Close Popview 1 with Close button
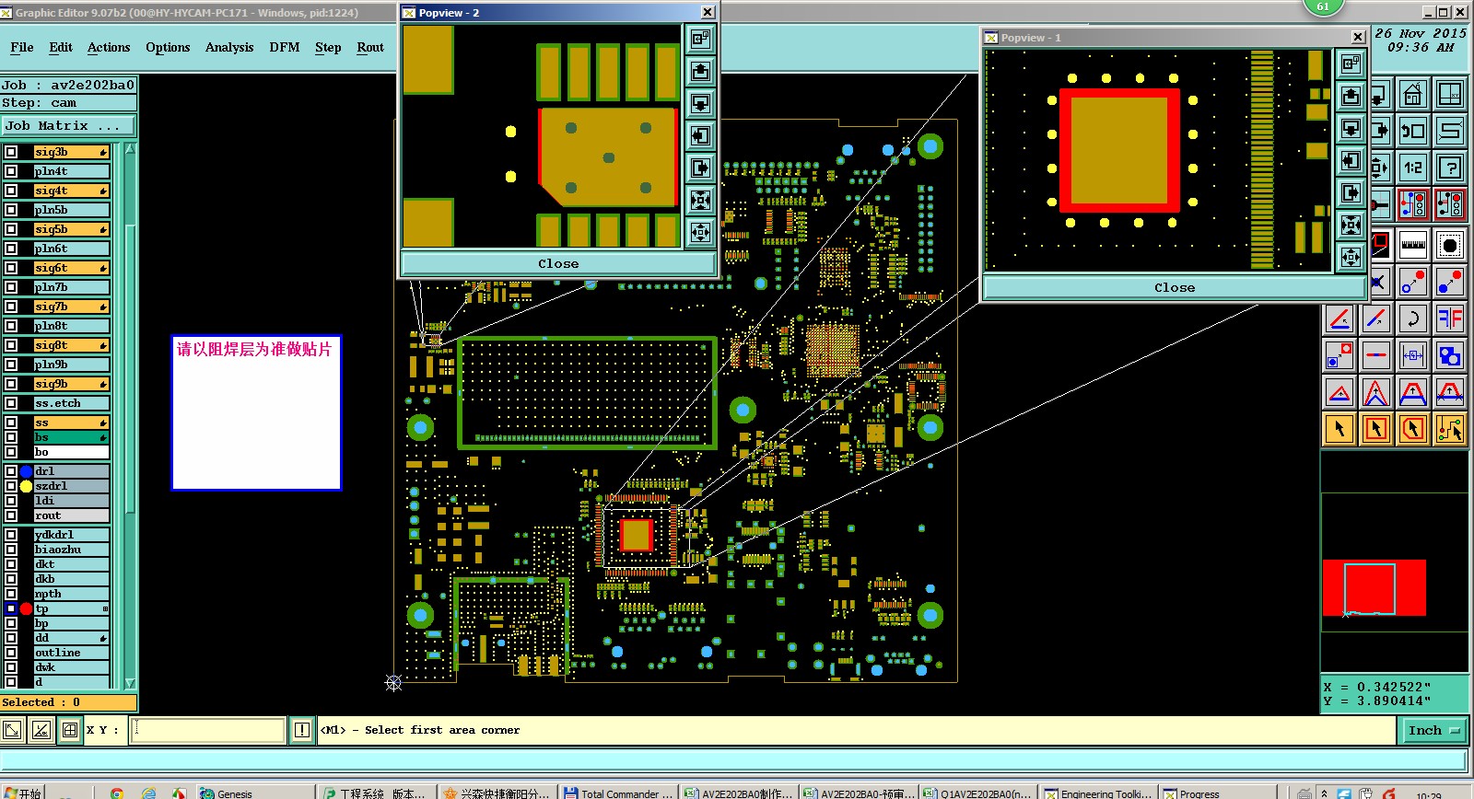Image resolution: width=1474 pixels, height=799 pixels. click(x=1175, y=287)
